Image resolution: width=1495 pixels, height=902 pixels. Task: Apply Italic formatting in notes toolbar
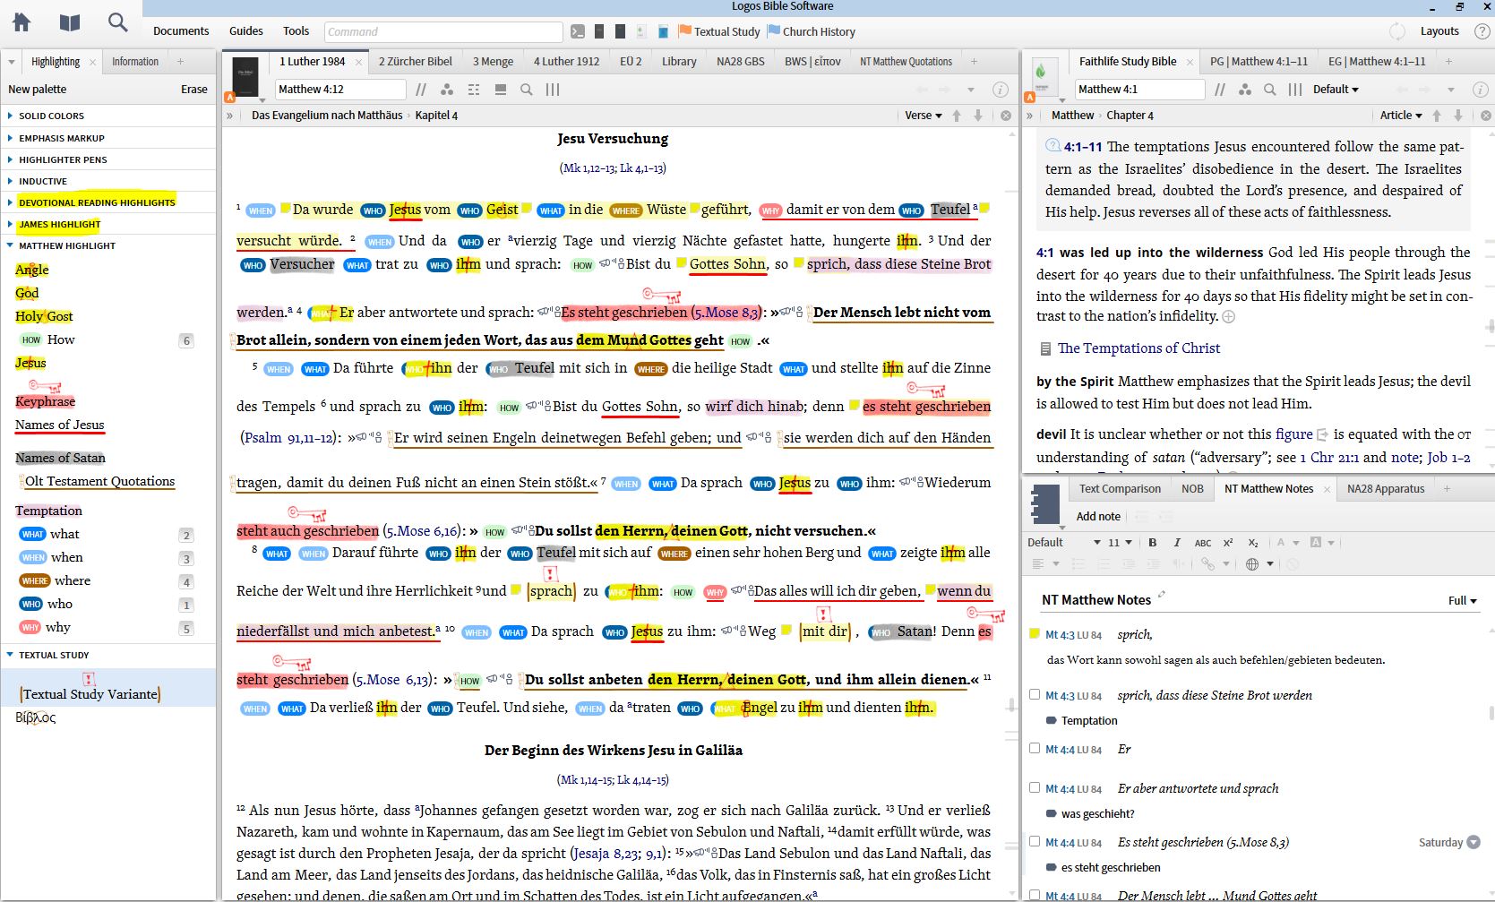tap(1176, 543)
